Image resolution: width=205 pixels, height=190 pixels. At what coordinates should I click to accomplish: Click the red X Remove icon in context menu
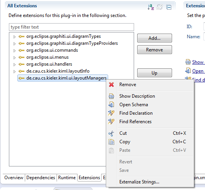(111, 85)
